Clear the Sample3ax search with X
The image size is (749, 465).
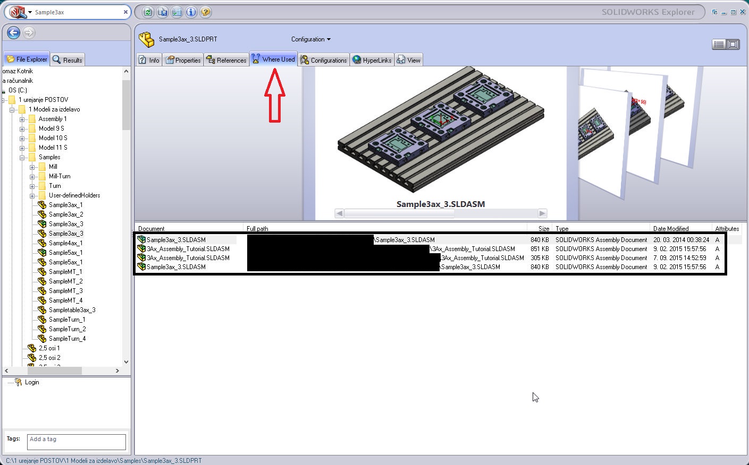click(x=125, y=12)
